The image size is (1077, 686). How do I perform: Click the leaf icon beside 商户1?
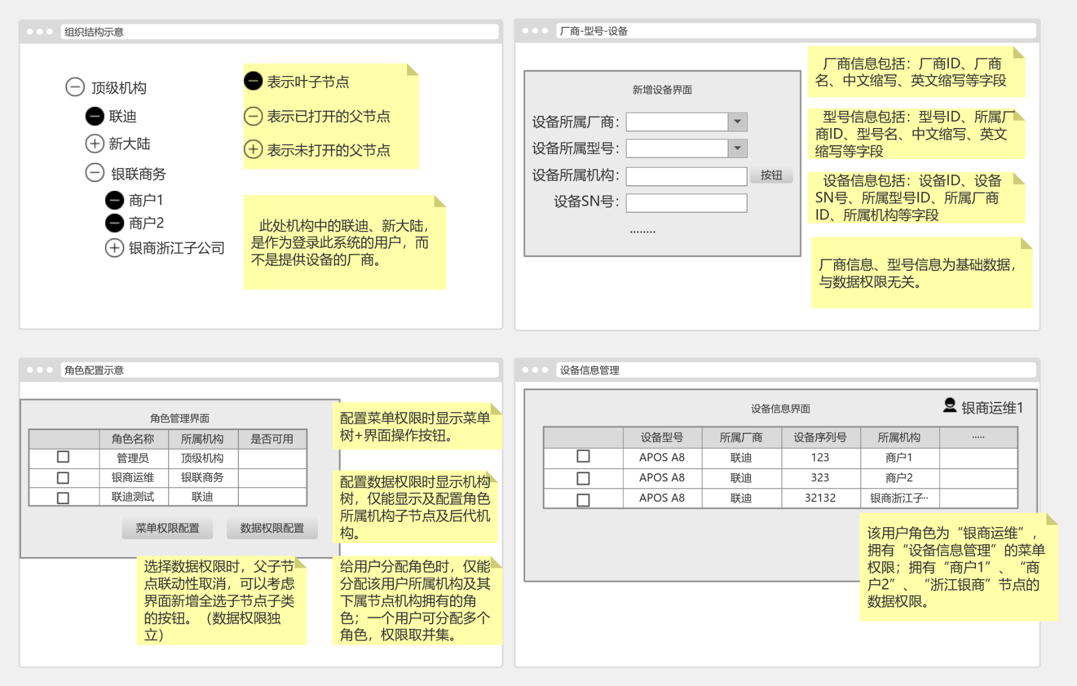pos(114,200)
